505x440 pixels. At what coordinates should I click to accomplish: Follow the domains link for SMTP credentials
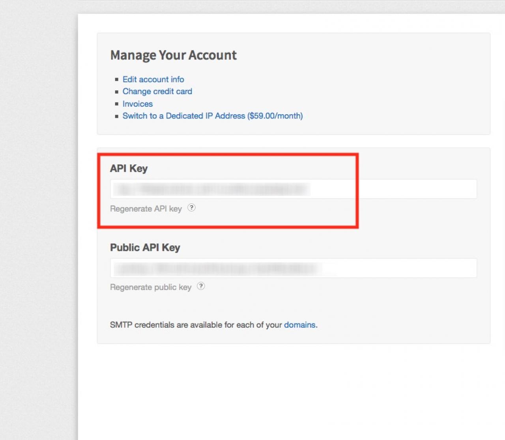pos(299,325)
